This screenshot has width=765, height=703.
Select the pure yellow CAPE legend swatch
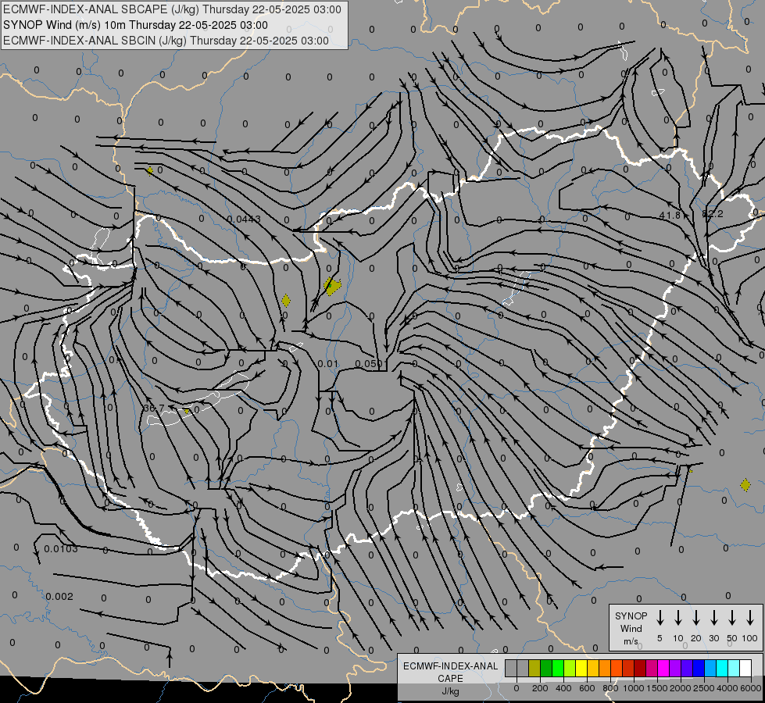tap(581, 668)
